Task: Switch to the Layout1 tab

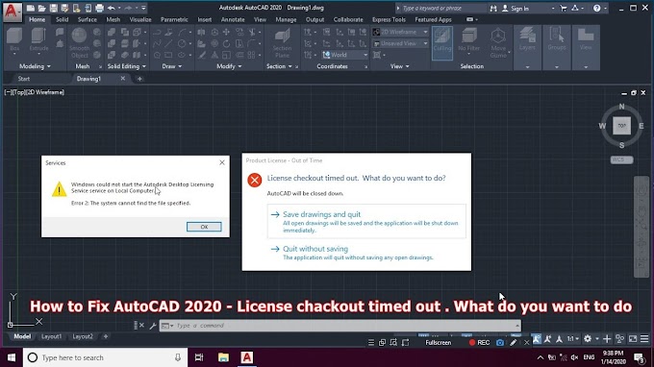Action: coord(51,336)
